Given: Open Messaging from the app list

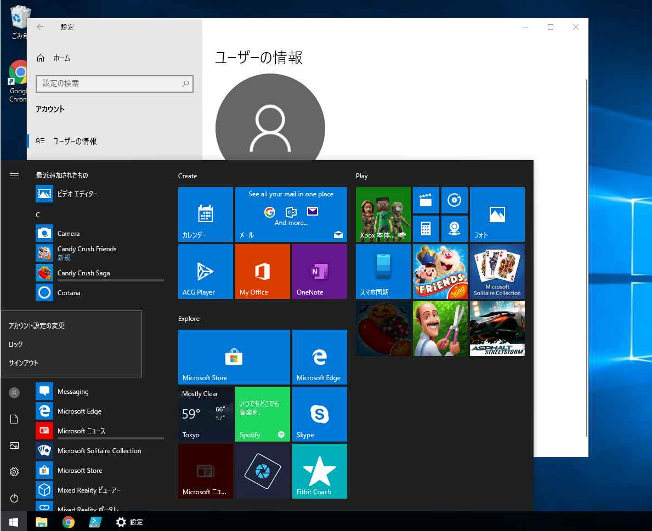Looking at the screenshot, I should pos(100,391).
